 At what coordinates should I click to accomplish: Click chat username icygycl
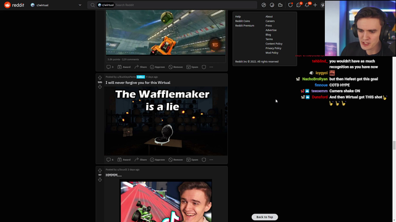point(321,73)
